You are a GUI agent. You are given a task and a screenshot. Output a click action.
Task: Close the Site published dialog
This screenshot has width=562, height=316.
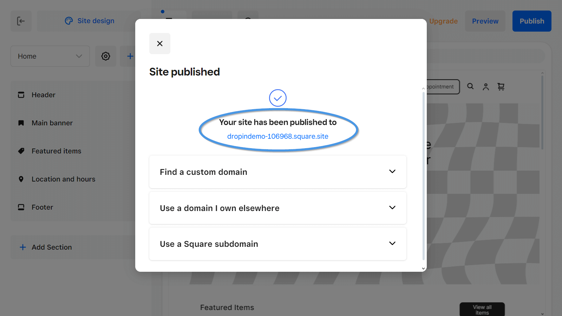(160, 44)
